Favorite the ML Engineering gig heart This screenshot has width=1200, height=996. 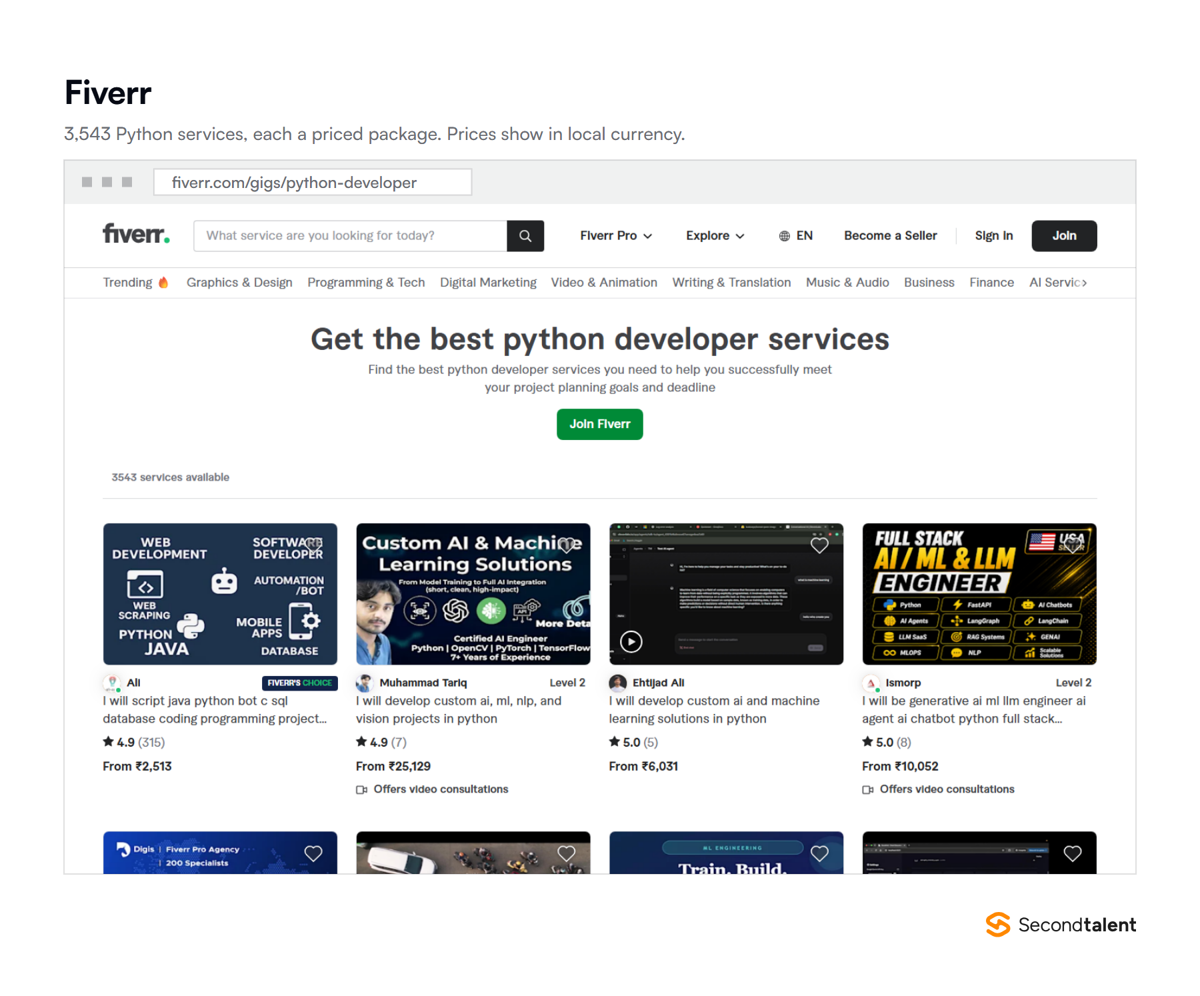819,853
